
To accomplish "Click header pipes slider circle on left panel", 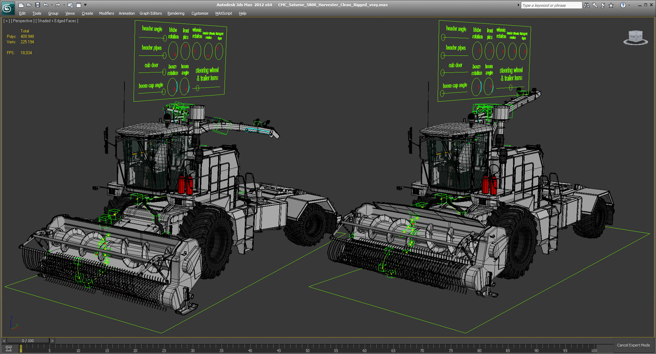I will [164, 56].
